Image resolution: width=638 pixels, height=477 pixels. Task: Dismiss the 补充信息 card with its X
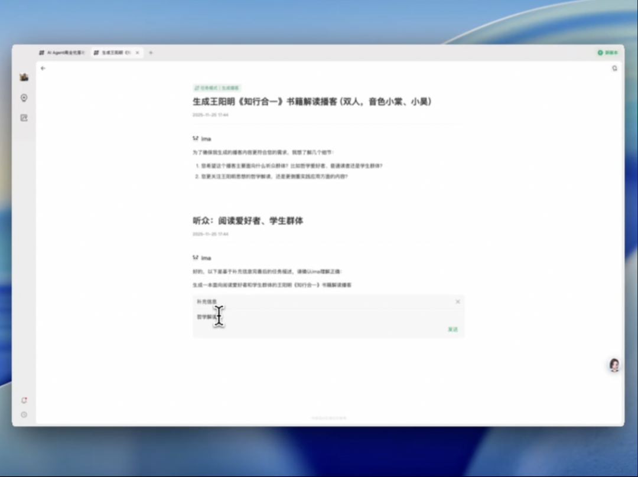[458, 302]
